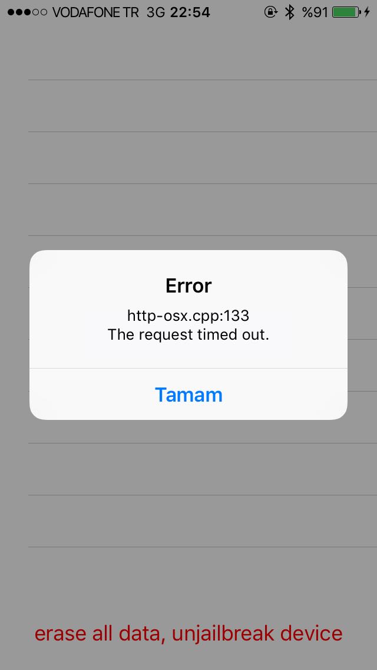
Task: Tap the signal strength dots
Action: click(x=27, y=12)
